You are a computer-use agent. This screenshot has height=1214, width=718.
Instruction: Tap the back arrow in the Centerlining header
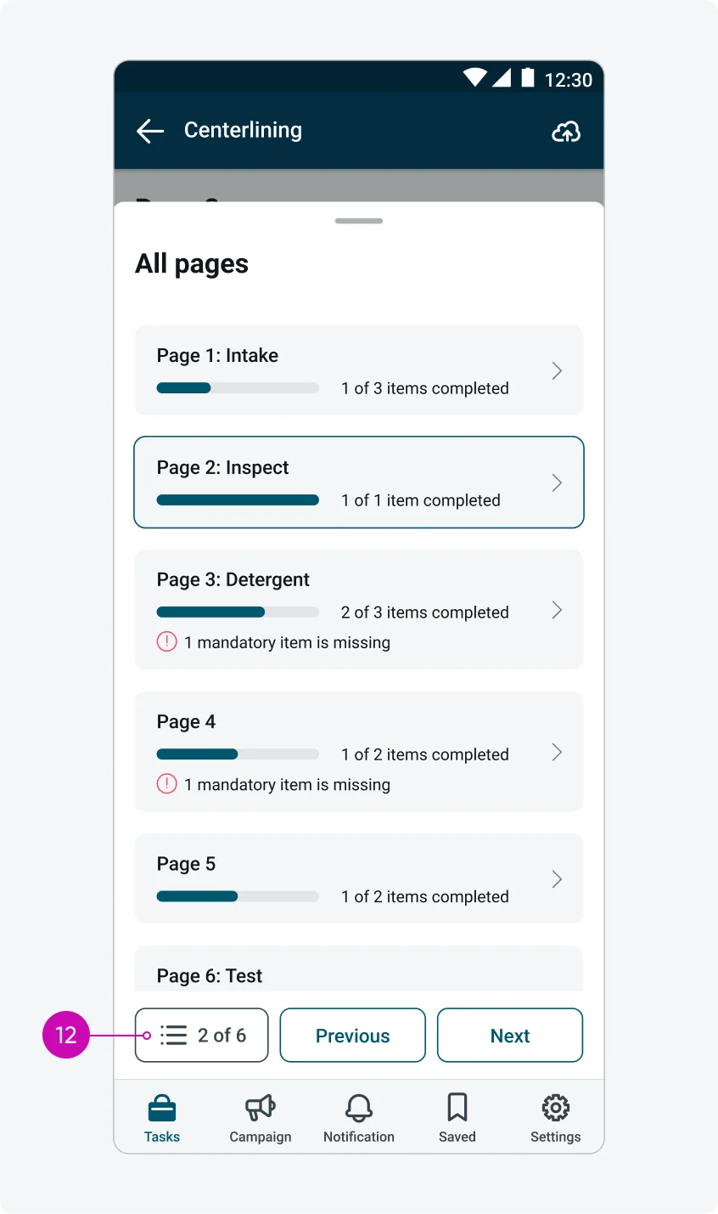[149, 130]
